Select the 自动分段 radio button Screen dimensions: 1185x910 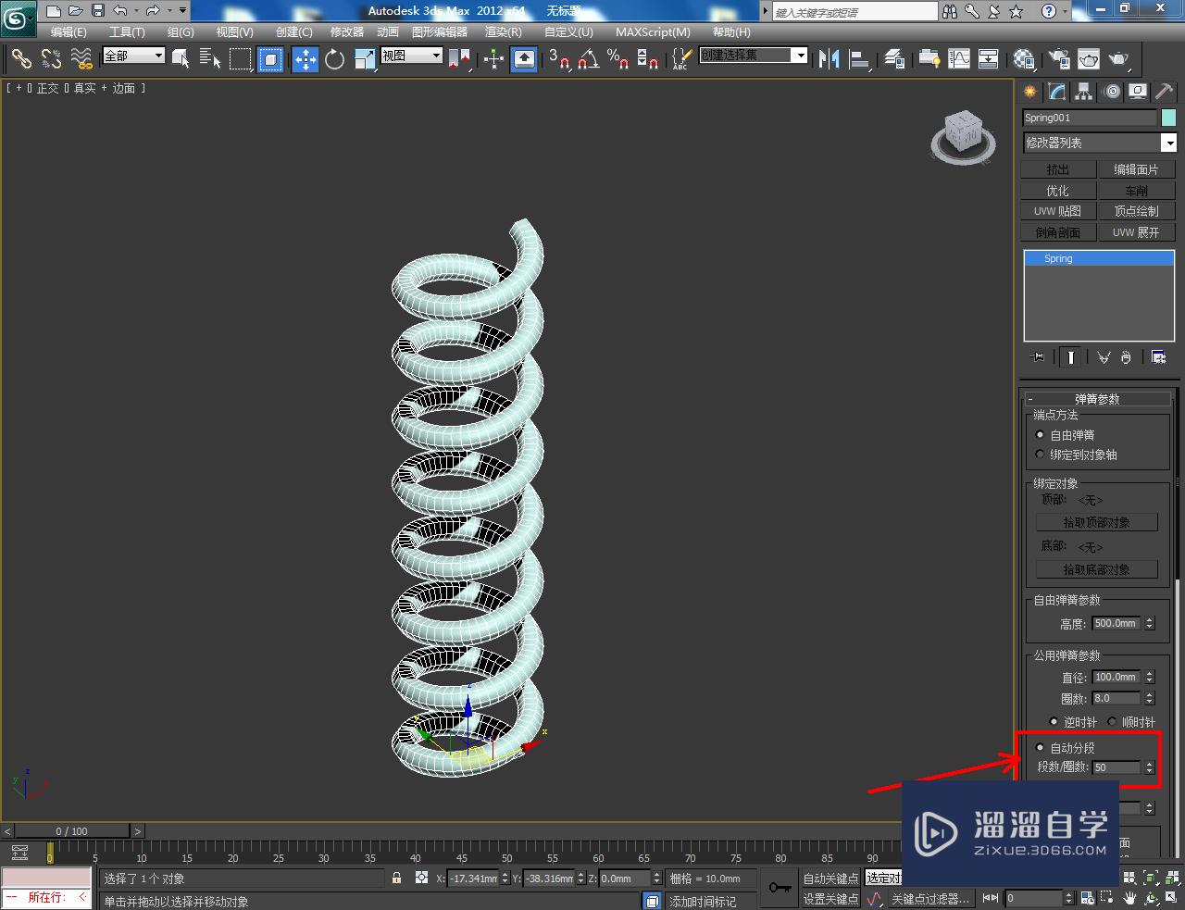(1040, 748)
